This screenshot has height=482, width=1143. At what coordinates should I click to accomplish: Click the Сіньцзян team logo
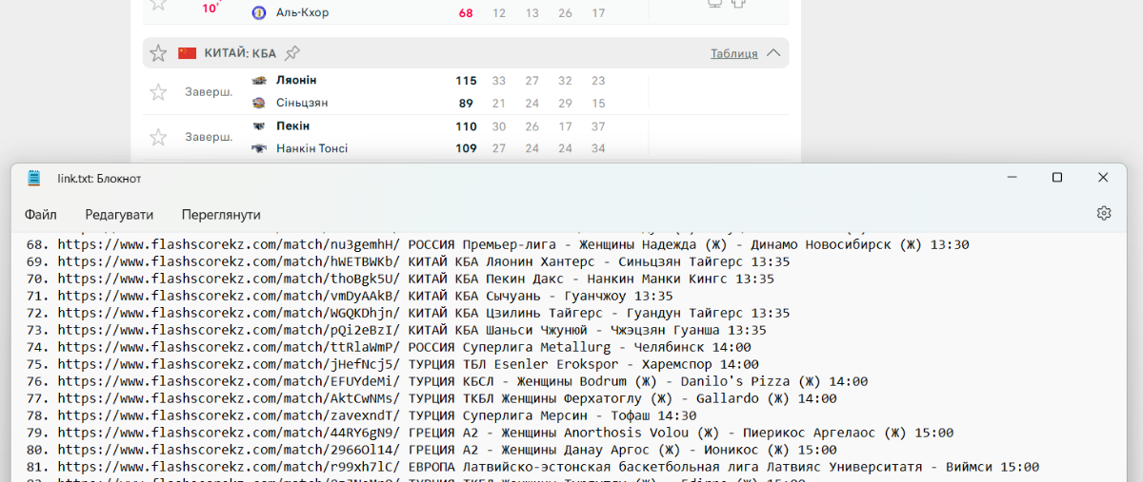pos(259,103)
